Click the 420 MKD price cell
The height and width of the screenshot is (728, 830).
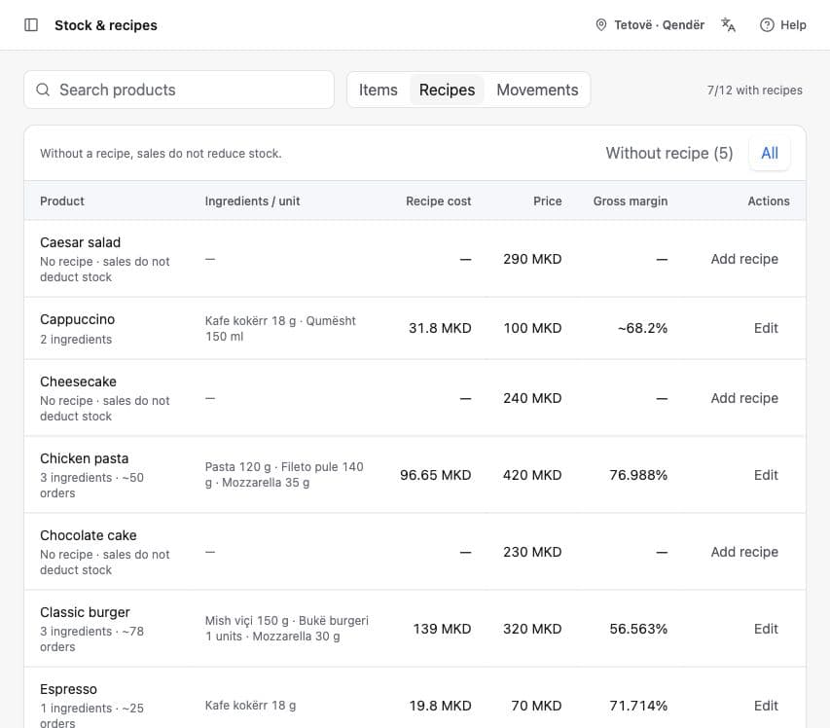pos(532,475)
